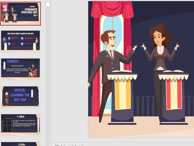
Task: Click the thumbnail pane scrollbar handle
Action: click(x=48, y=4)
